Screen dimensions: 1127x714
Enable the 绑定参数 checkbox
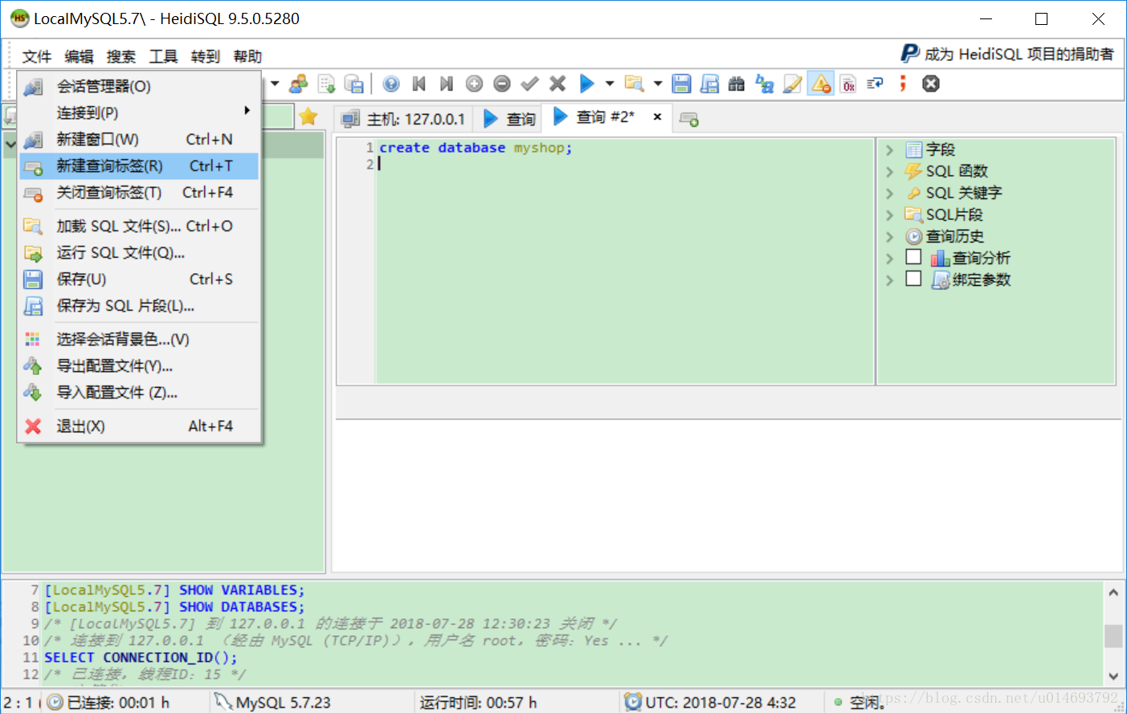913,279
